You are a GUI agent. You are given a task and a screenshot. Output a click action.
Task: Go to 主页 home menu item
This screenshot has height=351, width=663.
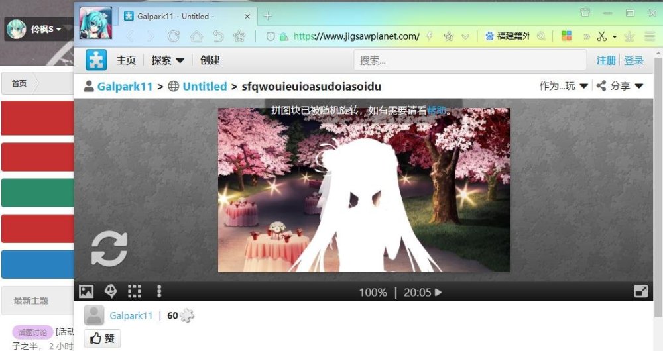tap(126, 60)
